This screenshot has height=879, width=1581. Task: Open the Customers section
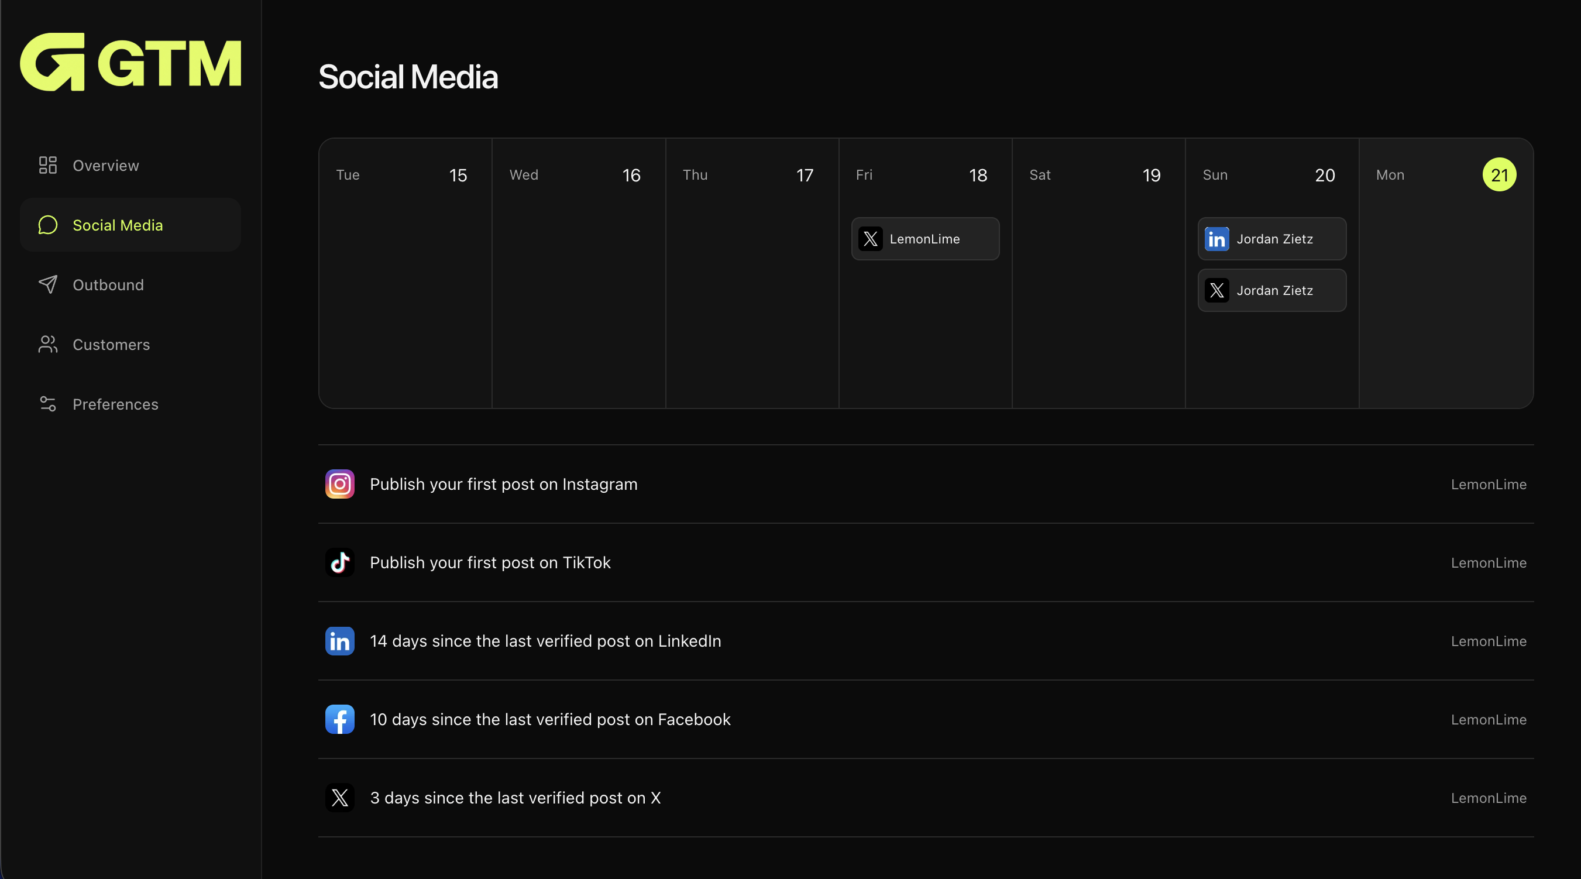pos(130,344)
